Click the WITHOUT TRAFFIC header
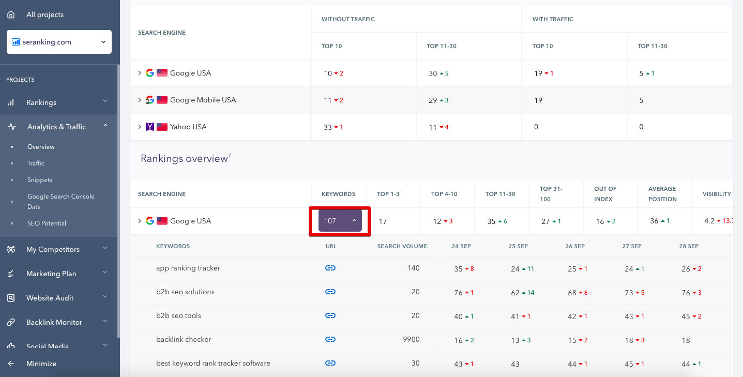The height and width of the screenshot is (377, 743). point(348,19)
